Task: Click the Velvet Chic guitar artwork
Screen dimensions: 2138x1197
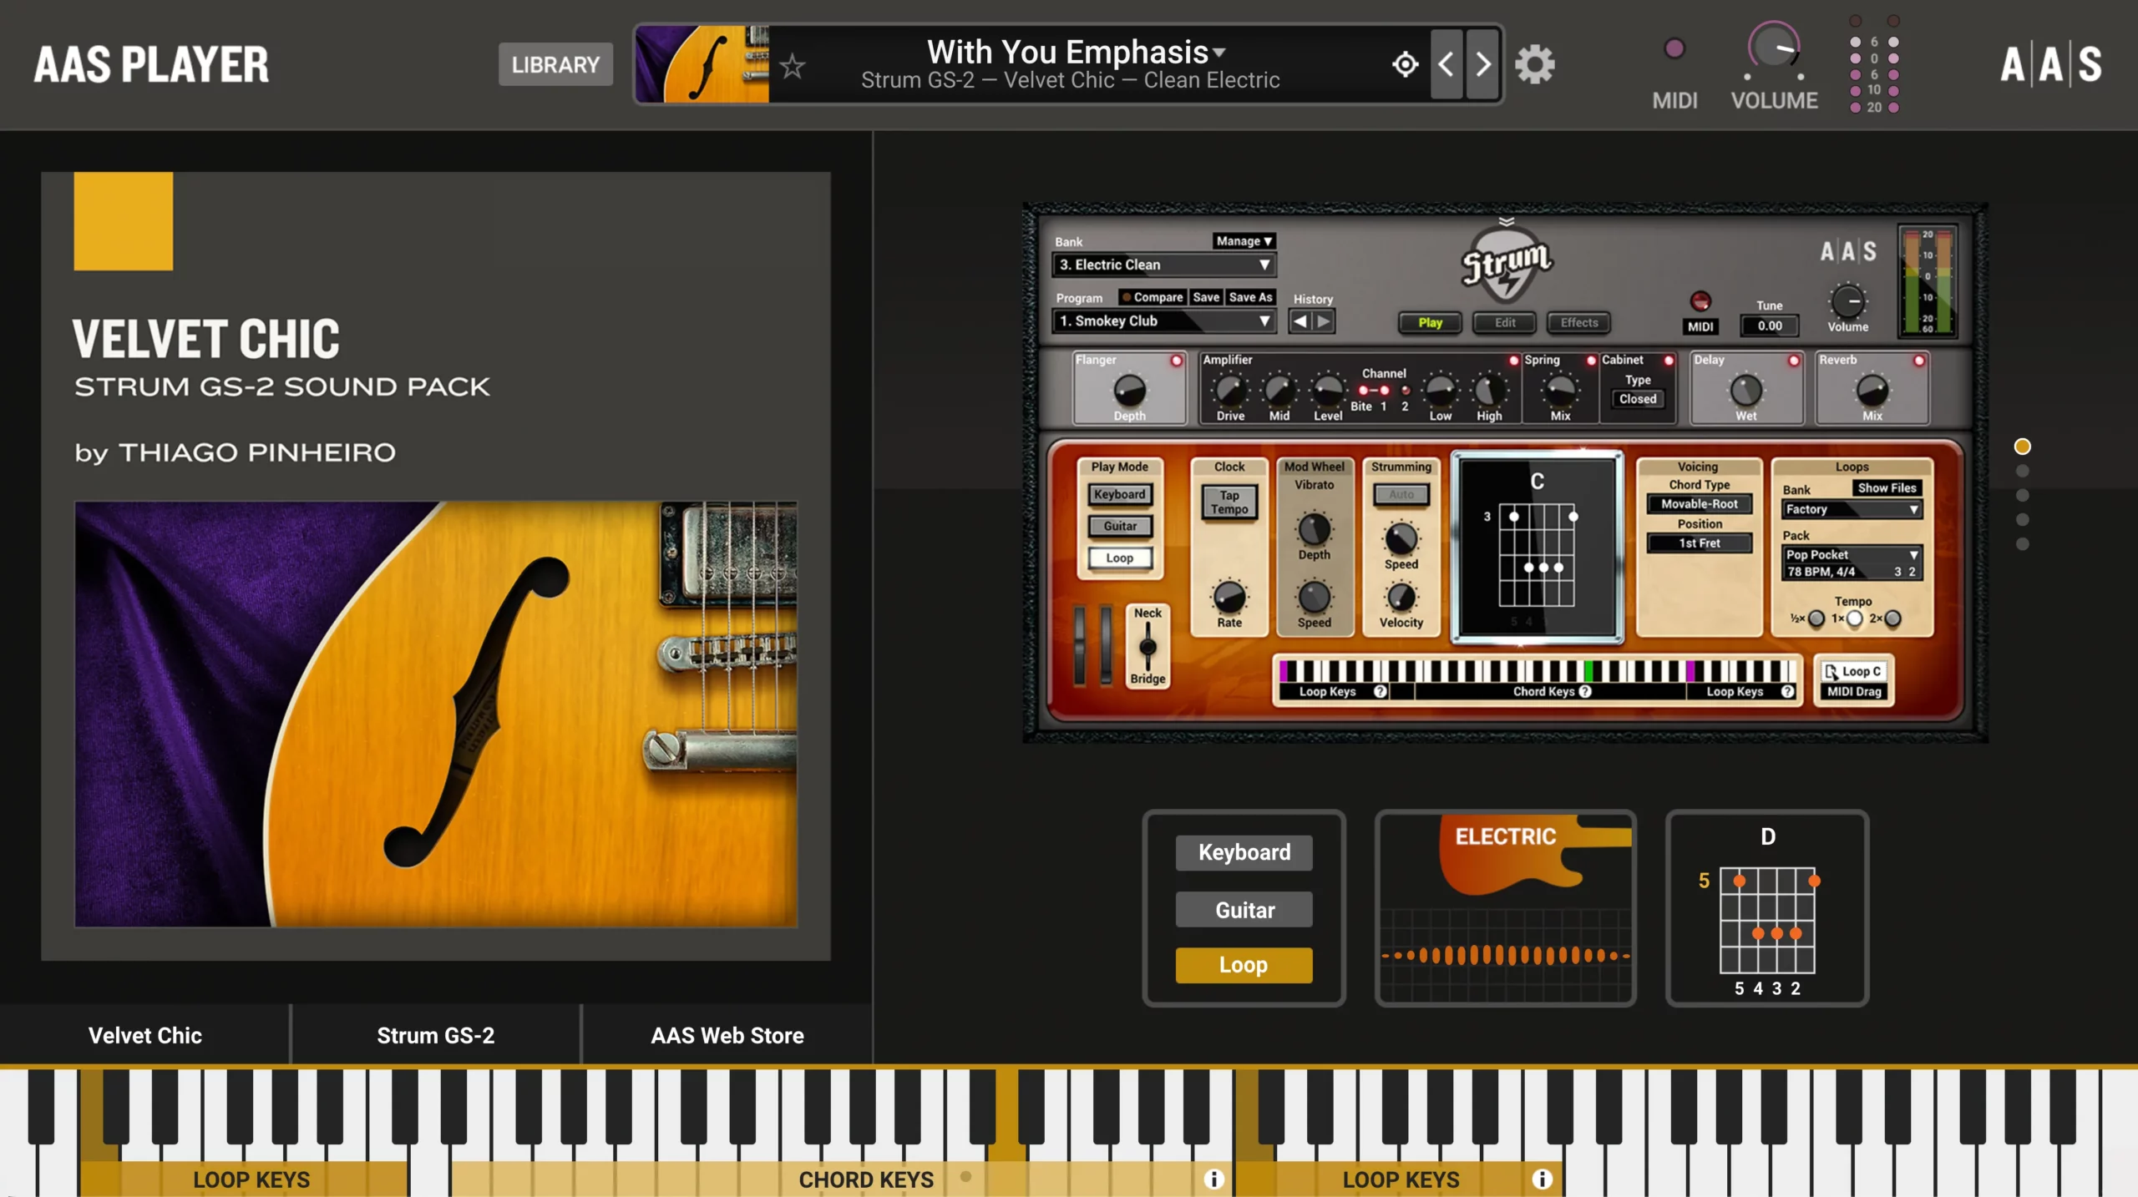Action: click(436, 714)
